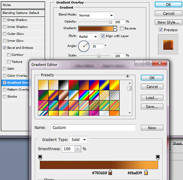The image size is (183, 180).
Task: Select the dark brown color stop below bar
Action: [110, 173]
